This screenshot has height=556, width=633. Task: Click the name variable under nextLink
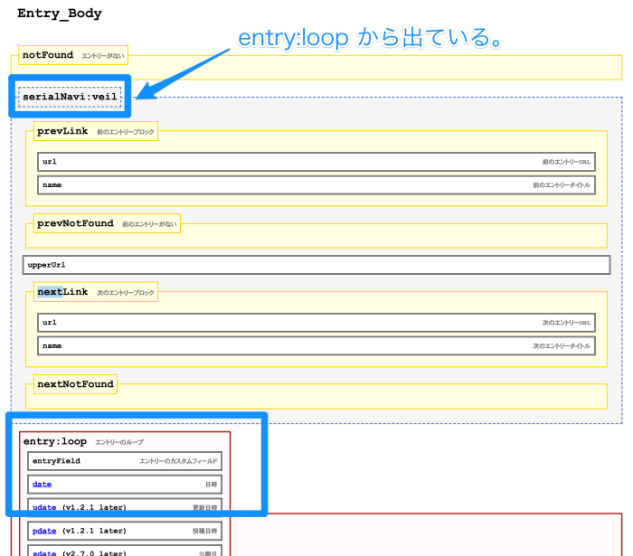pyautogui.click(x=52, y=345)
